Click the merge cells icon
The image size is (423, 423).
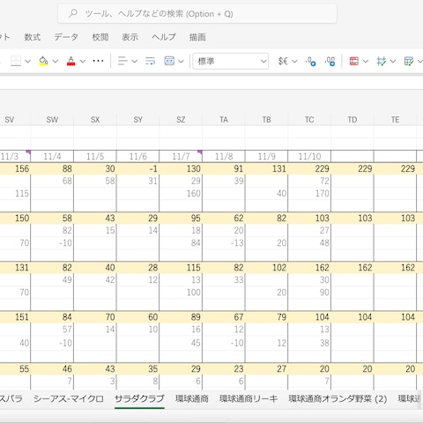point(169,61)
